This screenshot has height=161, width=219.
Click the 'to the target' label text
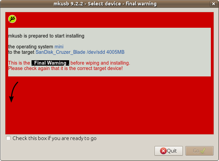[21, 52]
